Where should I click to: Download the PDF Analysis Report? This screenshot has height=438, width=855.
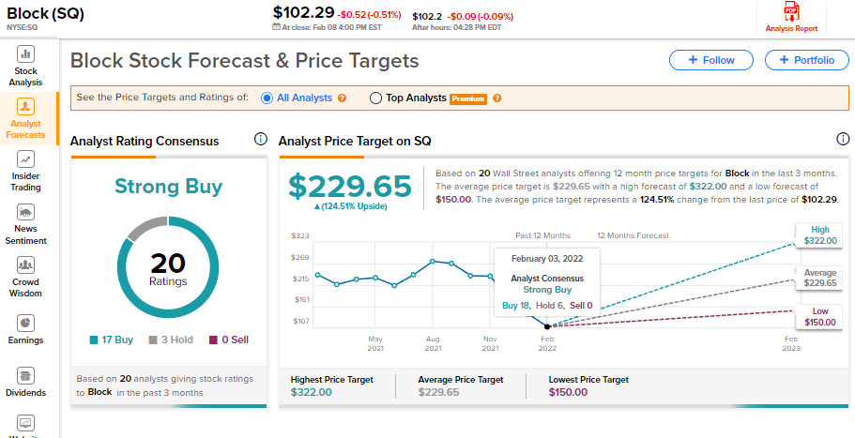pyautogui.click(x=793, y=12)
